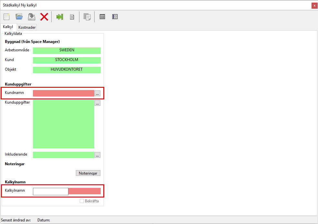318x224 pixels.
Task: Close the Städkalkyl window
Action: tap(314, 5)
